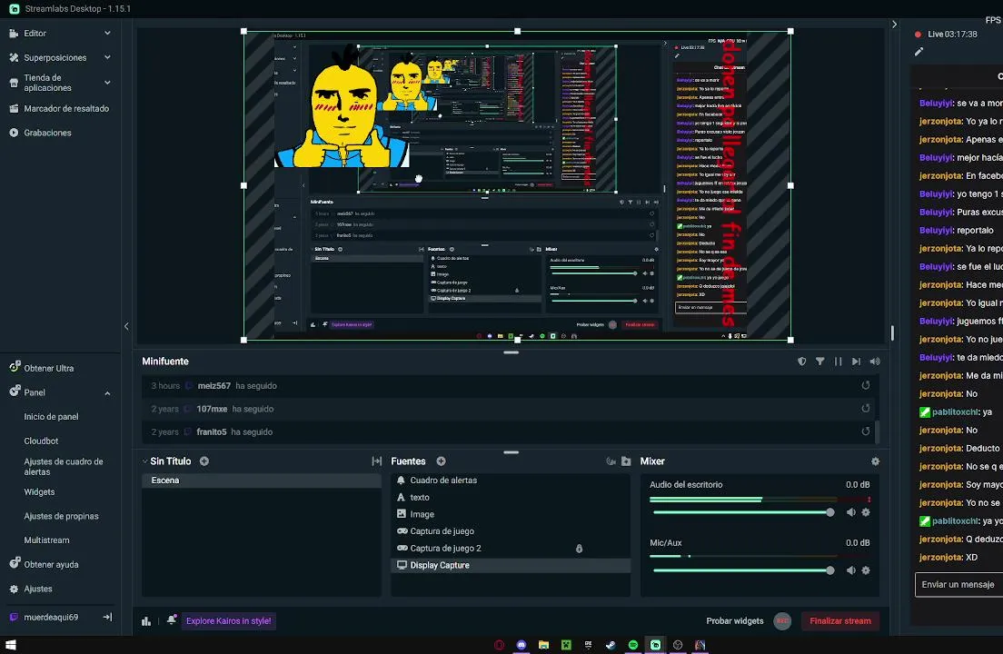Select the Escena scene
The width and height of the screenshot is (1003, 654).
point(262,481)
